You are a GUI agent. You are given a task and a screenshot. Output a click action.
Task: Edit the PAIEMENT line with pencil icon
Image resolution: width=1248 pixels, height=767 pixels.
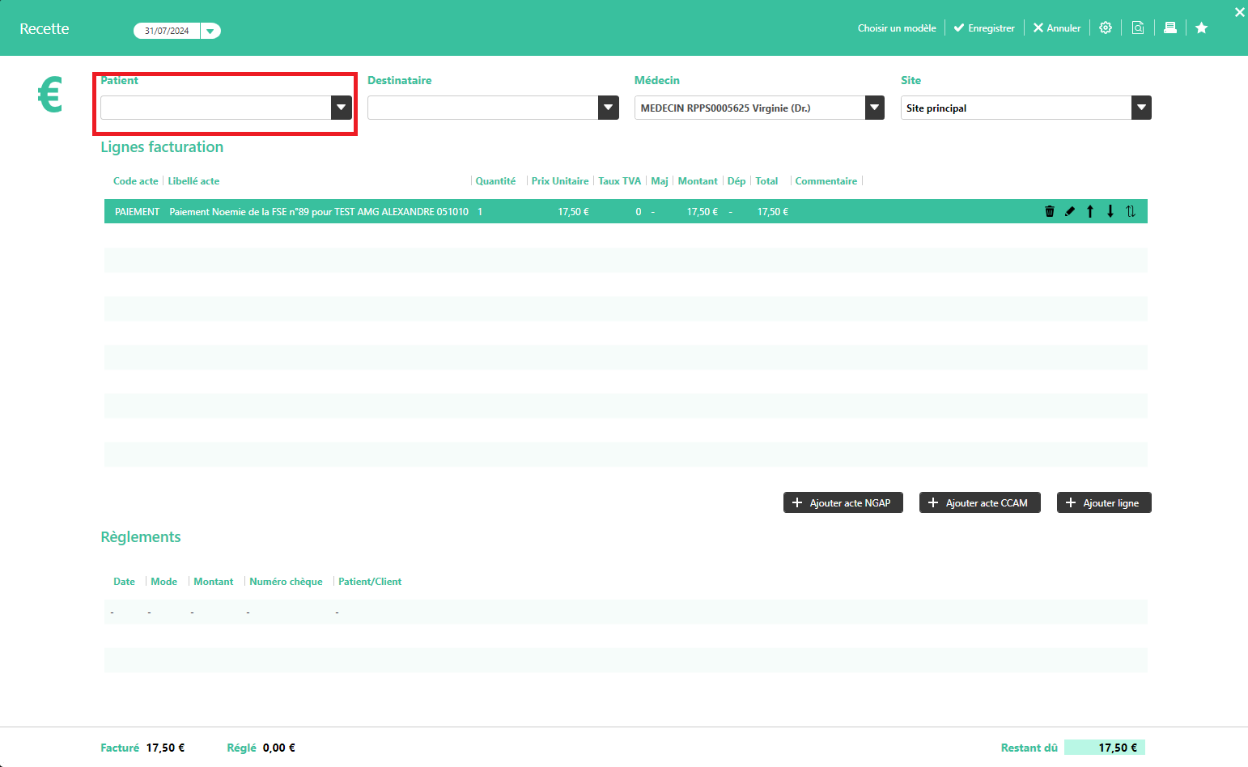pos(1070,211)
